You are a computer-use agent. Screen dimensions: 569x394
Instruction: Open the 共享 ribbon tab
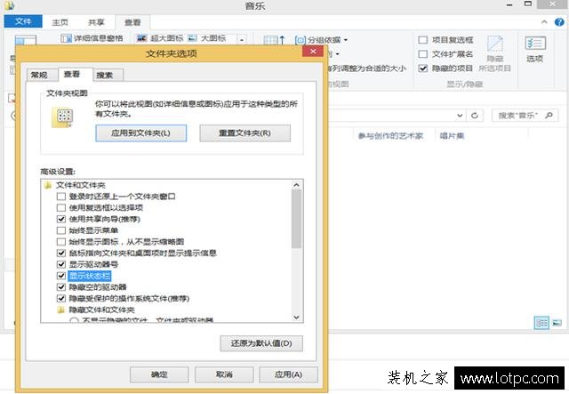point(96,22)
